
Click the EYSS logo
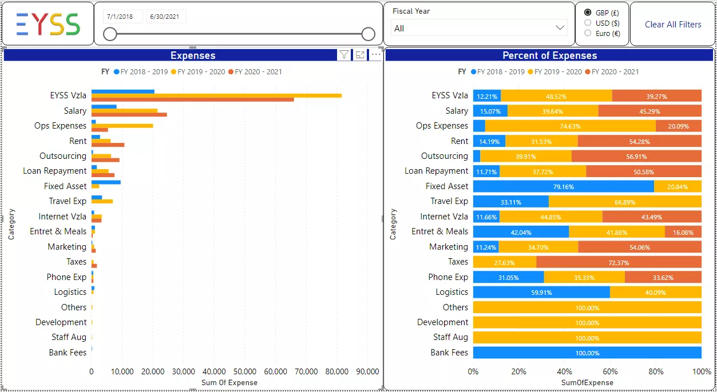click(48, 24)
